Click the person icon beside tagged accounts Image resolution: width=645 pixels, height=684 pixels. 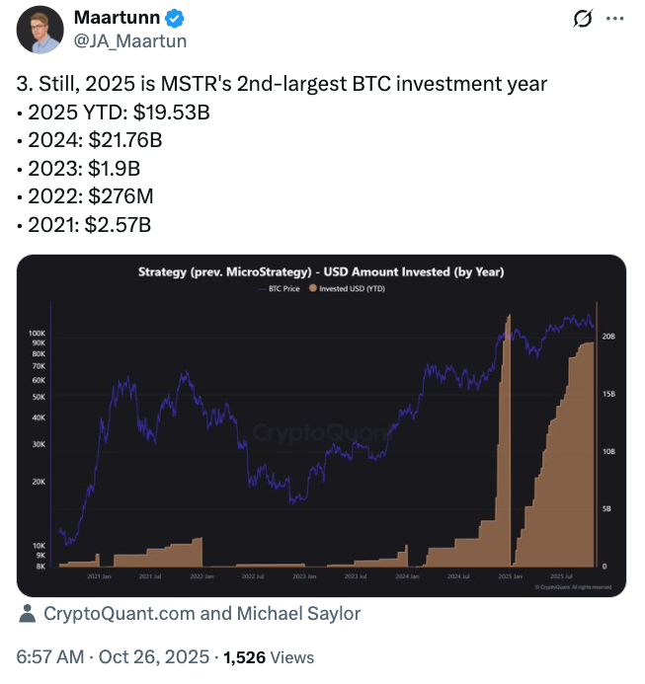pos(28,613)
